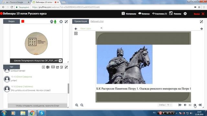Open media player from the taskbar

tap(13, 113)
